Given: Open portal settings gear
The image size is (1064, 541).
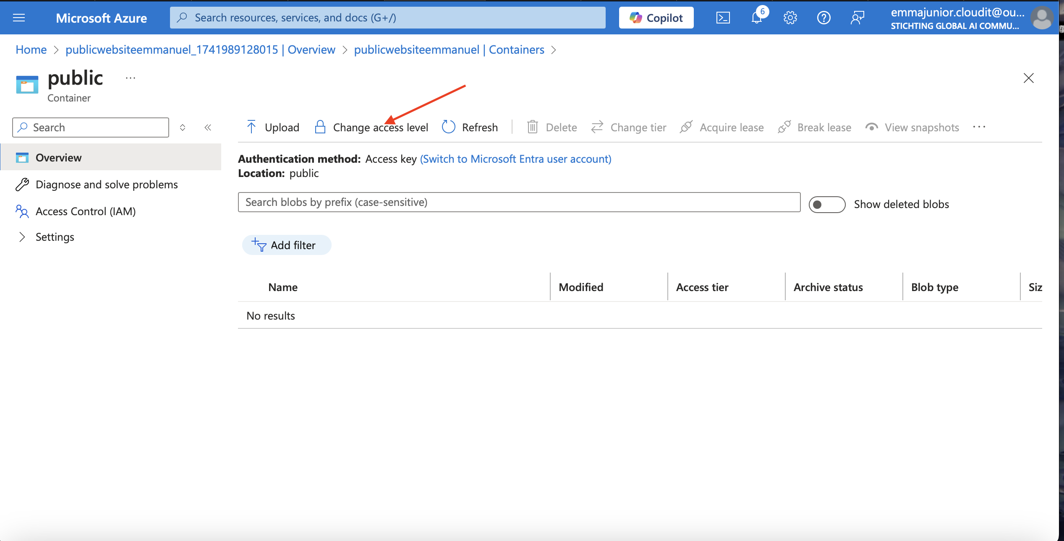Looking at the screenshot, I should pyautogui.click(x=790, y=18).
